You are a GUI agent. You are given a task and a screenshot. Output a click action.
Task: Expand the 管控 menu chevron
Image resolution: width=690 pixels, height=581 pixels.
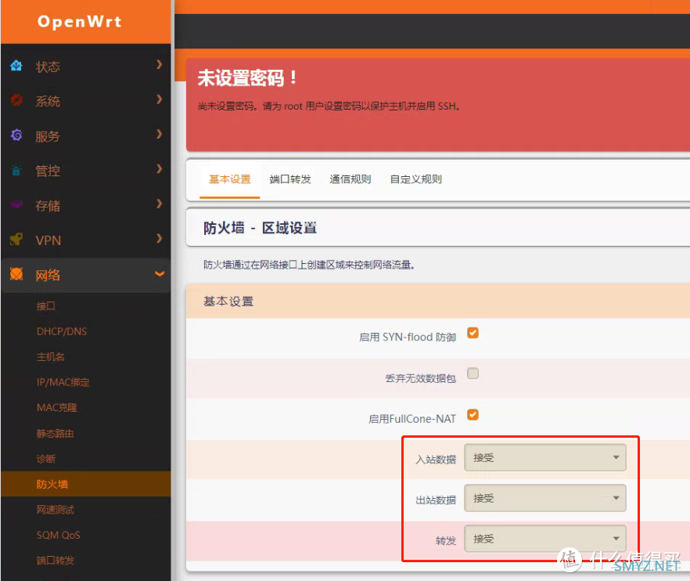pyautogui.click(x=160, y=169)
